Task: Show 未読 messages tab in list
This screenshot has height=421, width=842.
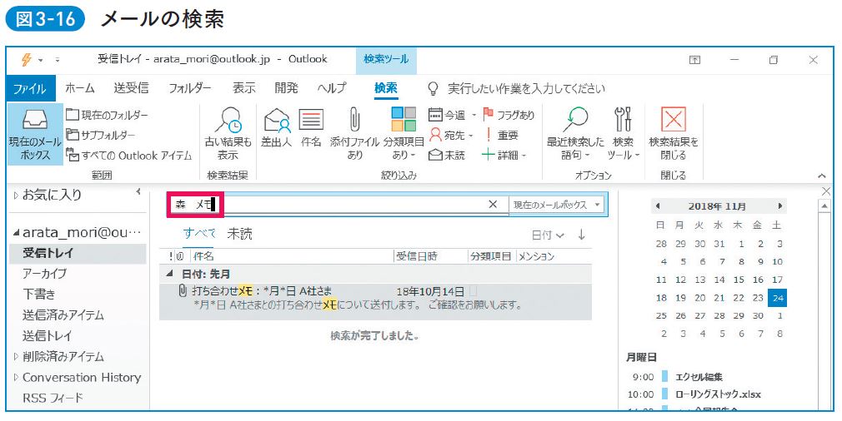Action: pos(239,234)
